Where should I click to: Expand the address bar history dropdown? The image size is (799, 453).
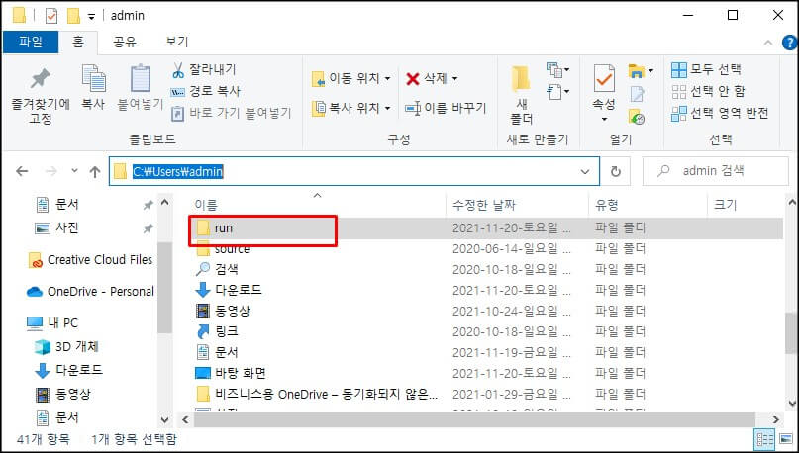click(x=585, y=171)
